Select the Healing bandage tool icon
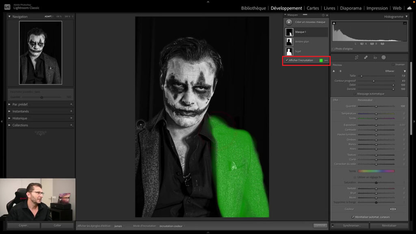 tap(366, 57)
